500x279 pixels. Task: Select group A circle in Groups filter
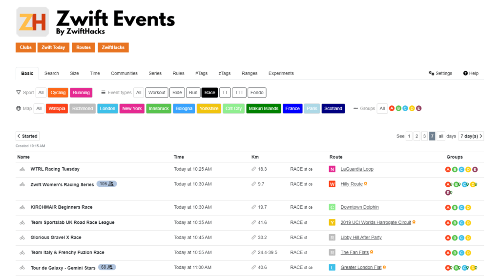392,109
